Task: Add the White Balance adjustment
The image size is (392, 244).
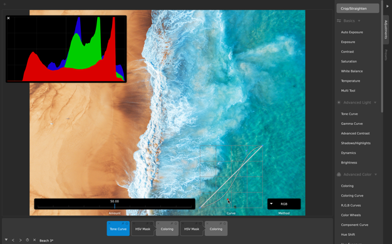Action: coord(352,71)
